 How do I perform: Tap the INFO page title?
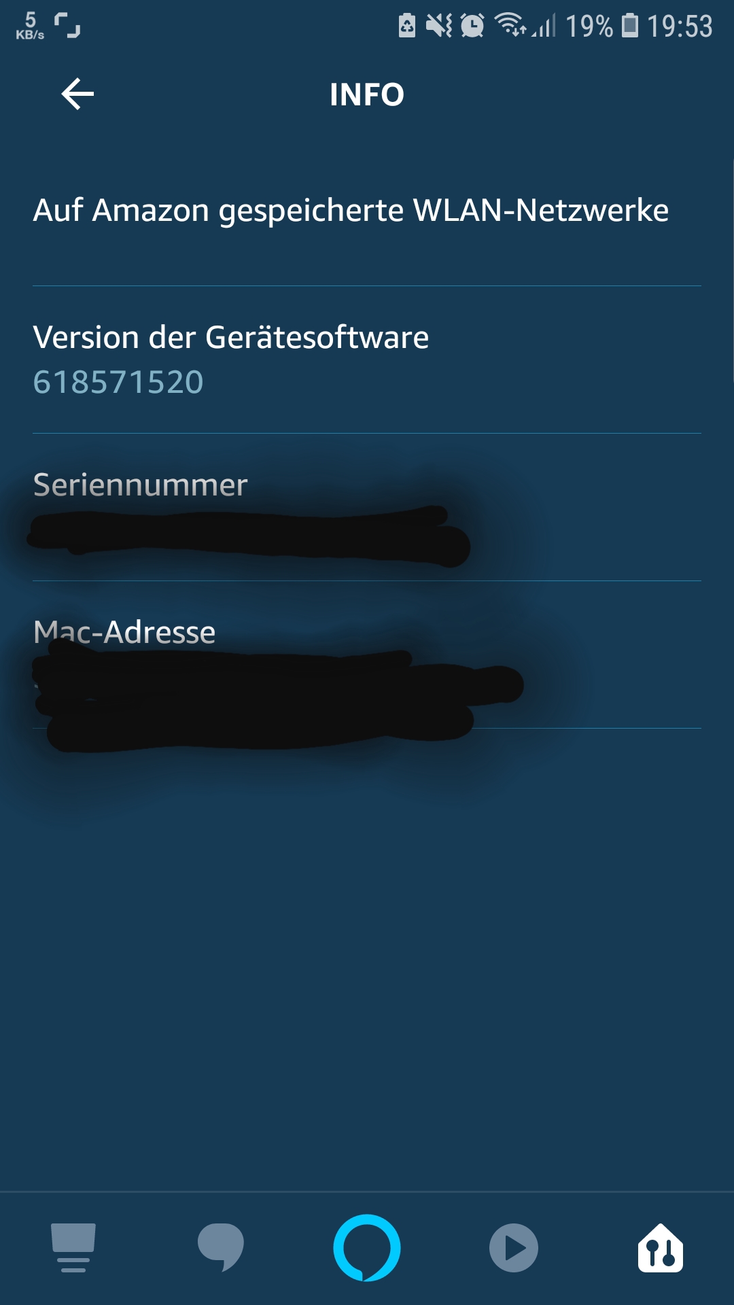click(x=367, y=94)
